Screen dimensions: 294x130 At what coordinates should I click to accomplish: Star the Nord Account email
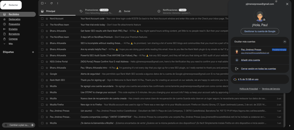47,19
